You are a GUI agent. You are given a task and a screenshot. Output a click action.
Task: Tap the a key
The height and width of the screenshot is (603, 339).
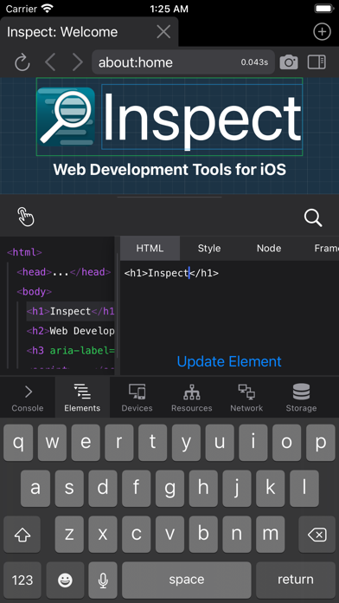click(35, 489)
